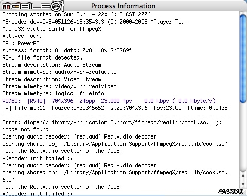Click the blue VIDEO: [RV40] info line

[x=109, y=101]
